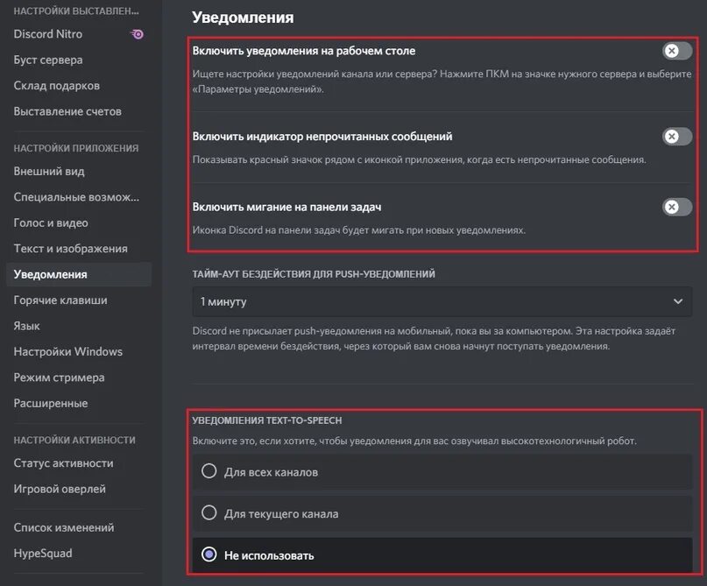
Task: Select 'Для всех каналов' radio option
Action: (x=209, y=471)
